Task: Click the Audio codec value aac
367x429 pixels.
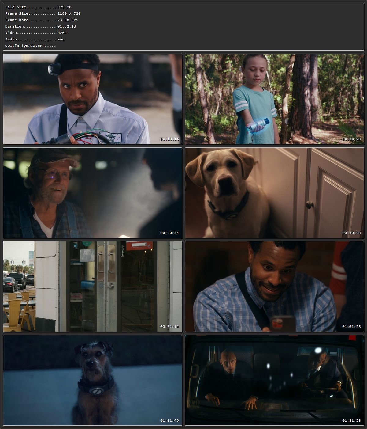Action: (61, 39)
